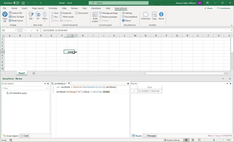Open the Other new script dropdown
This screenshot has height=142, width=234.
[45, 16]
